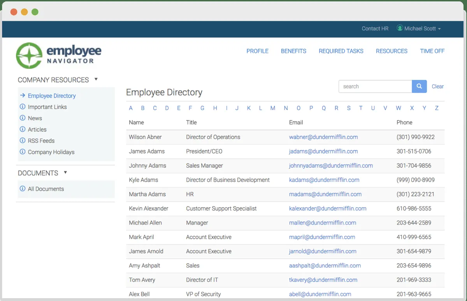Email wabner@dundermifflin.com
Viewport: 467px width, 301px height.
323,137
